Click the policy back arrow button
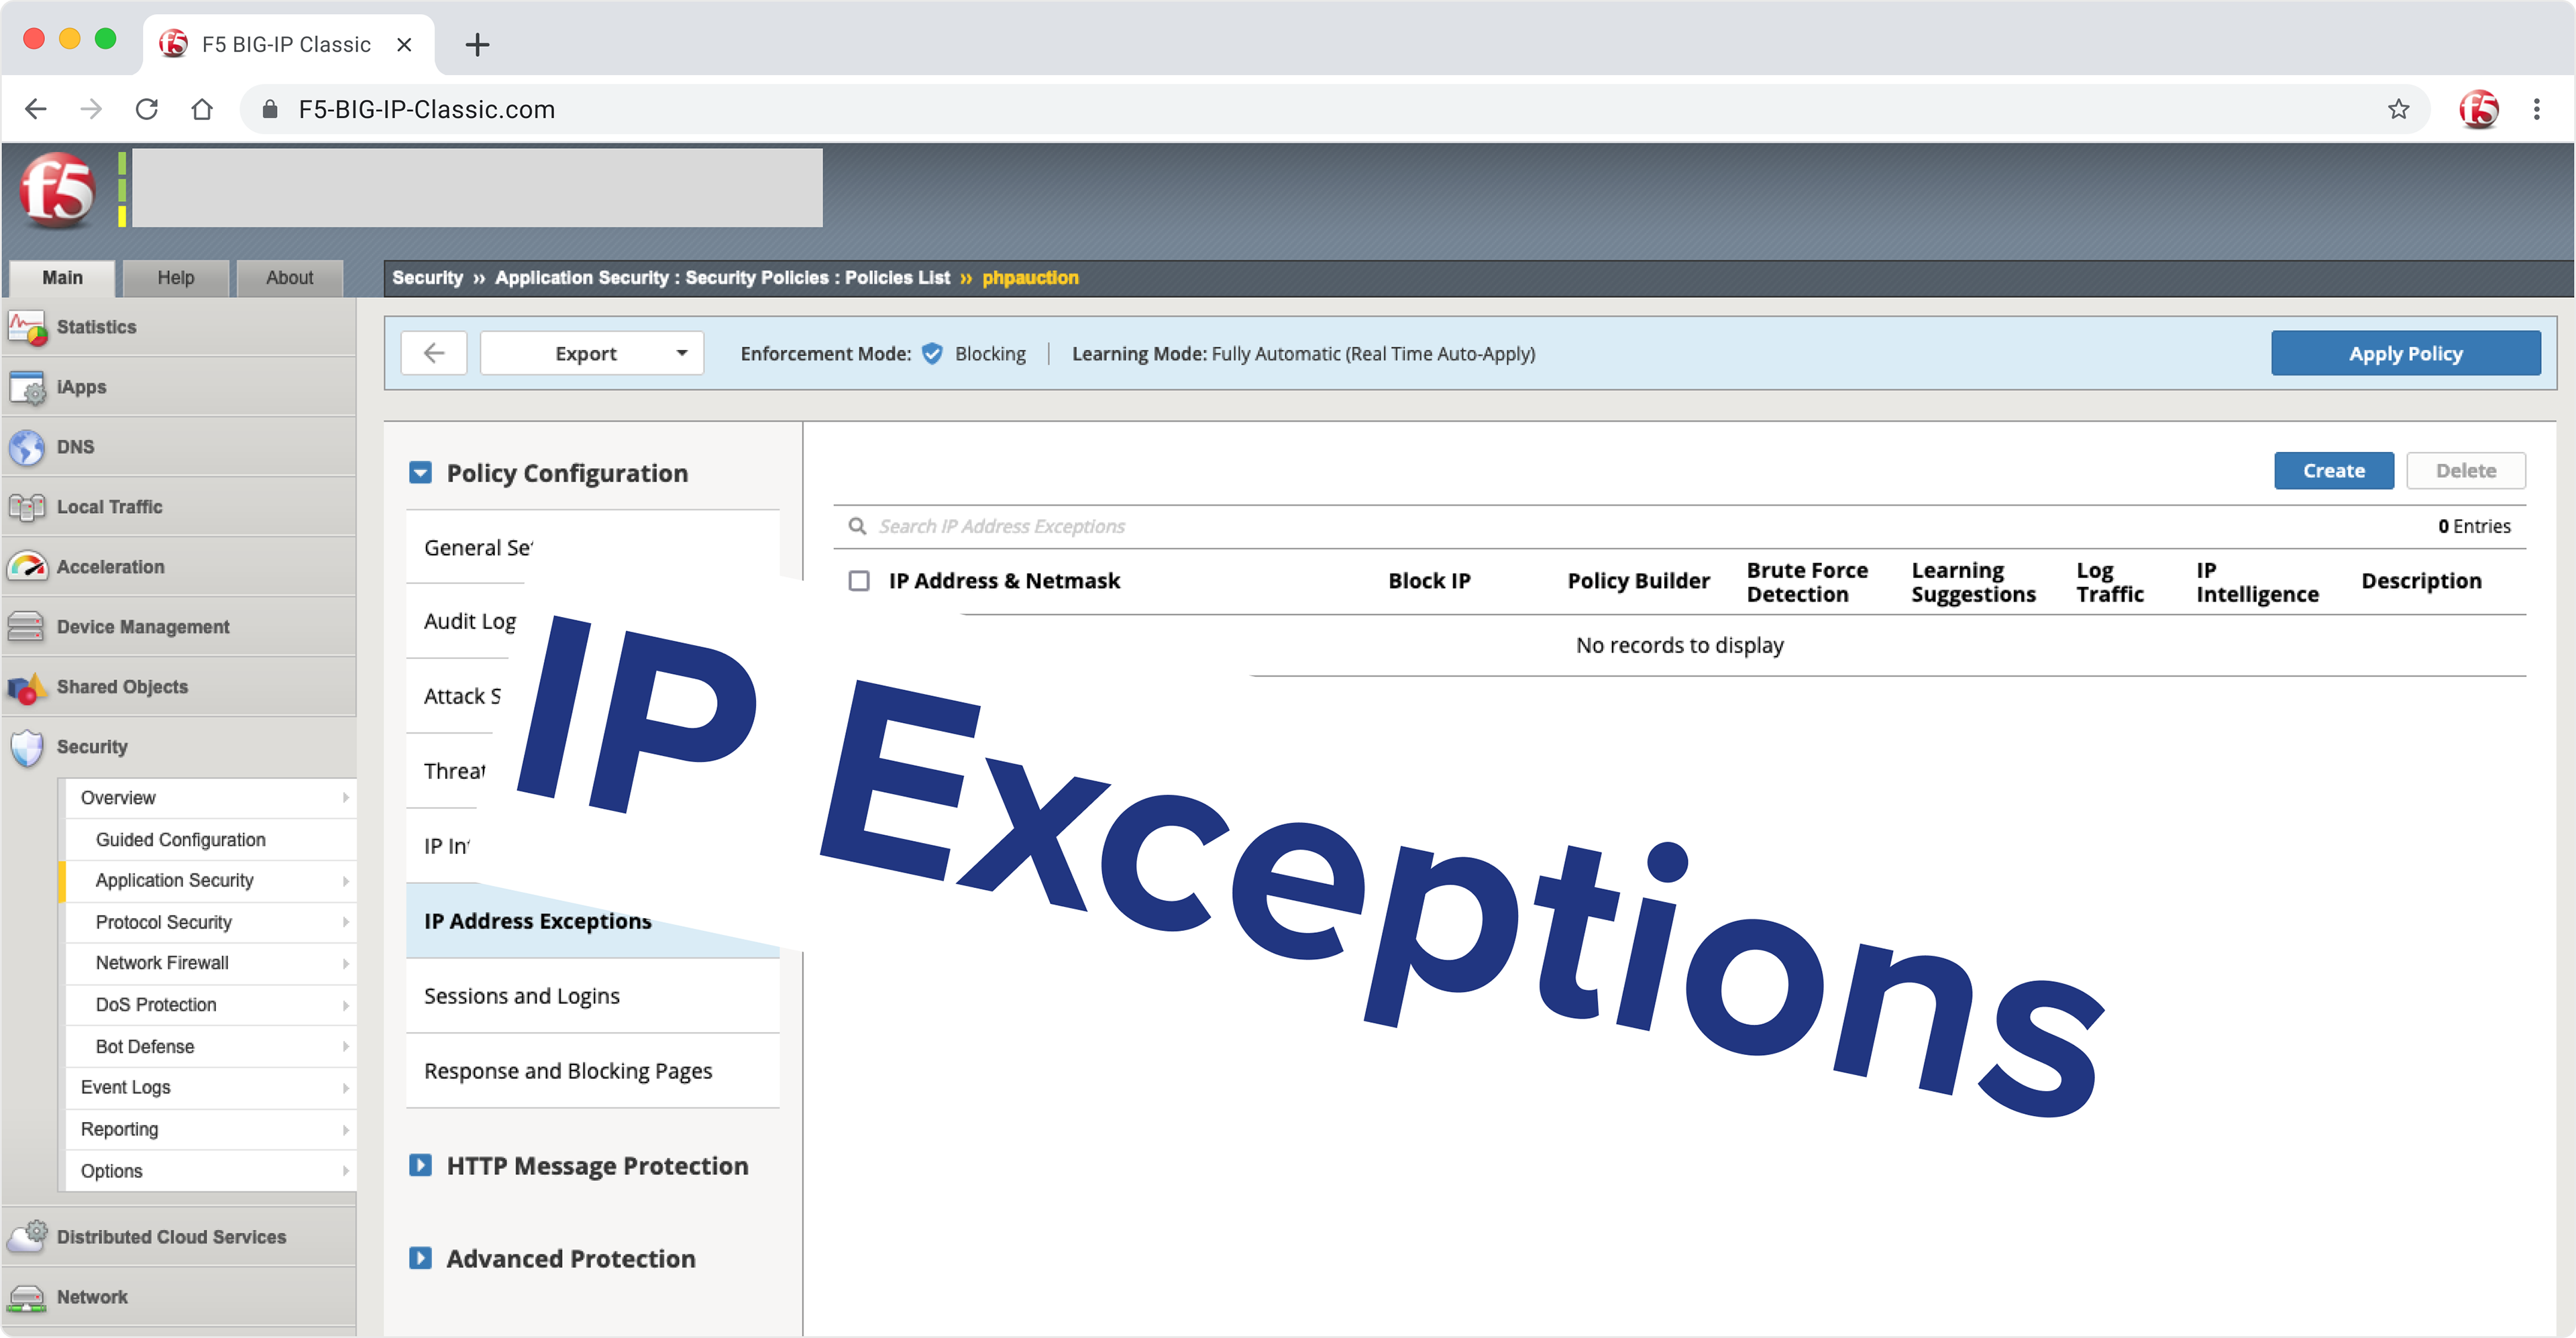 [434, 353]
